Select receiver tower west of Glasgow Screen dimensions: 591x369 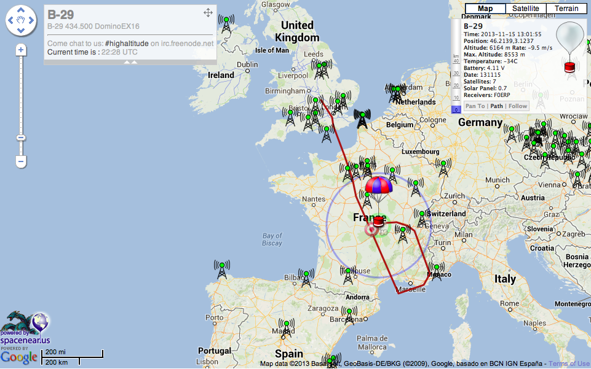click(226, 24)
